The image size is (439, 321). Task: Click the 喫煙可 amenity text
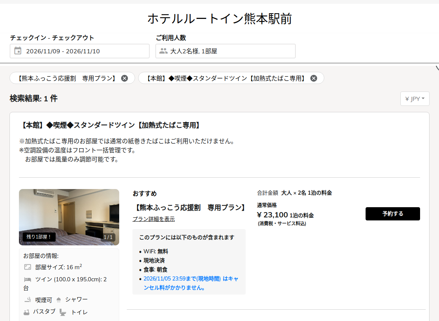(44, 300)
